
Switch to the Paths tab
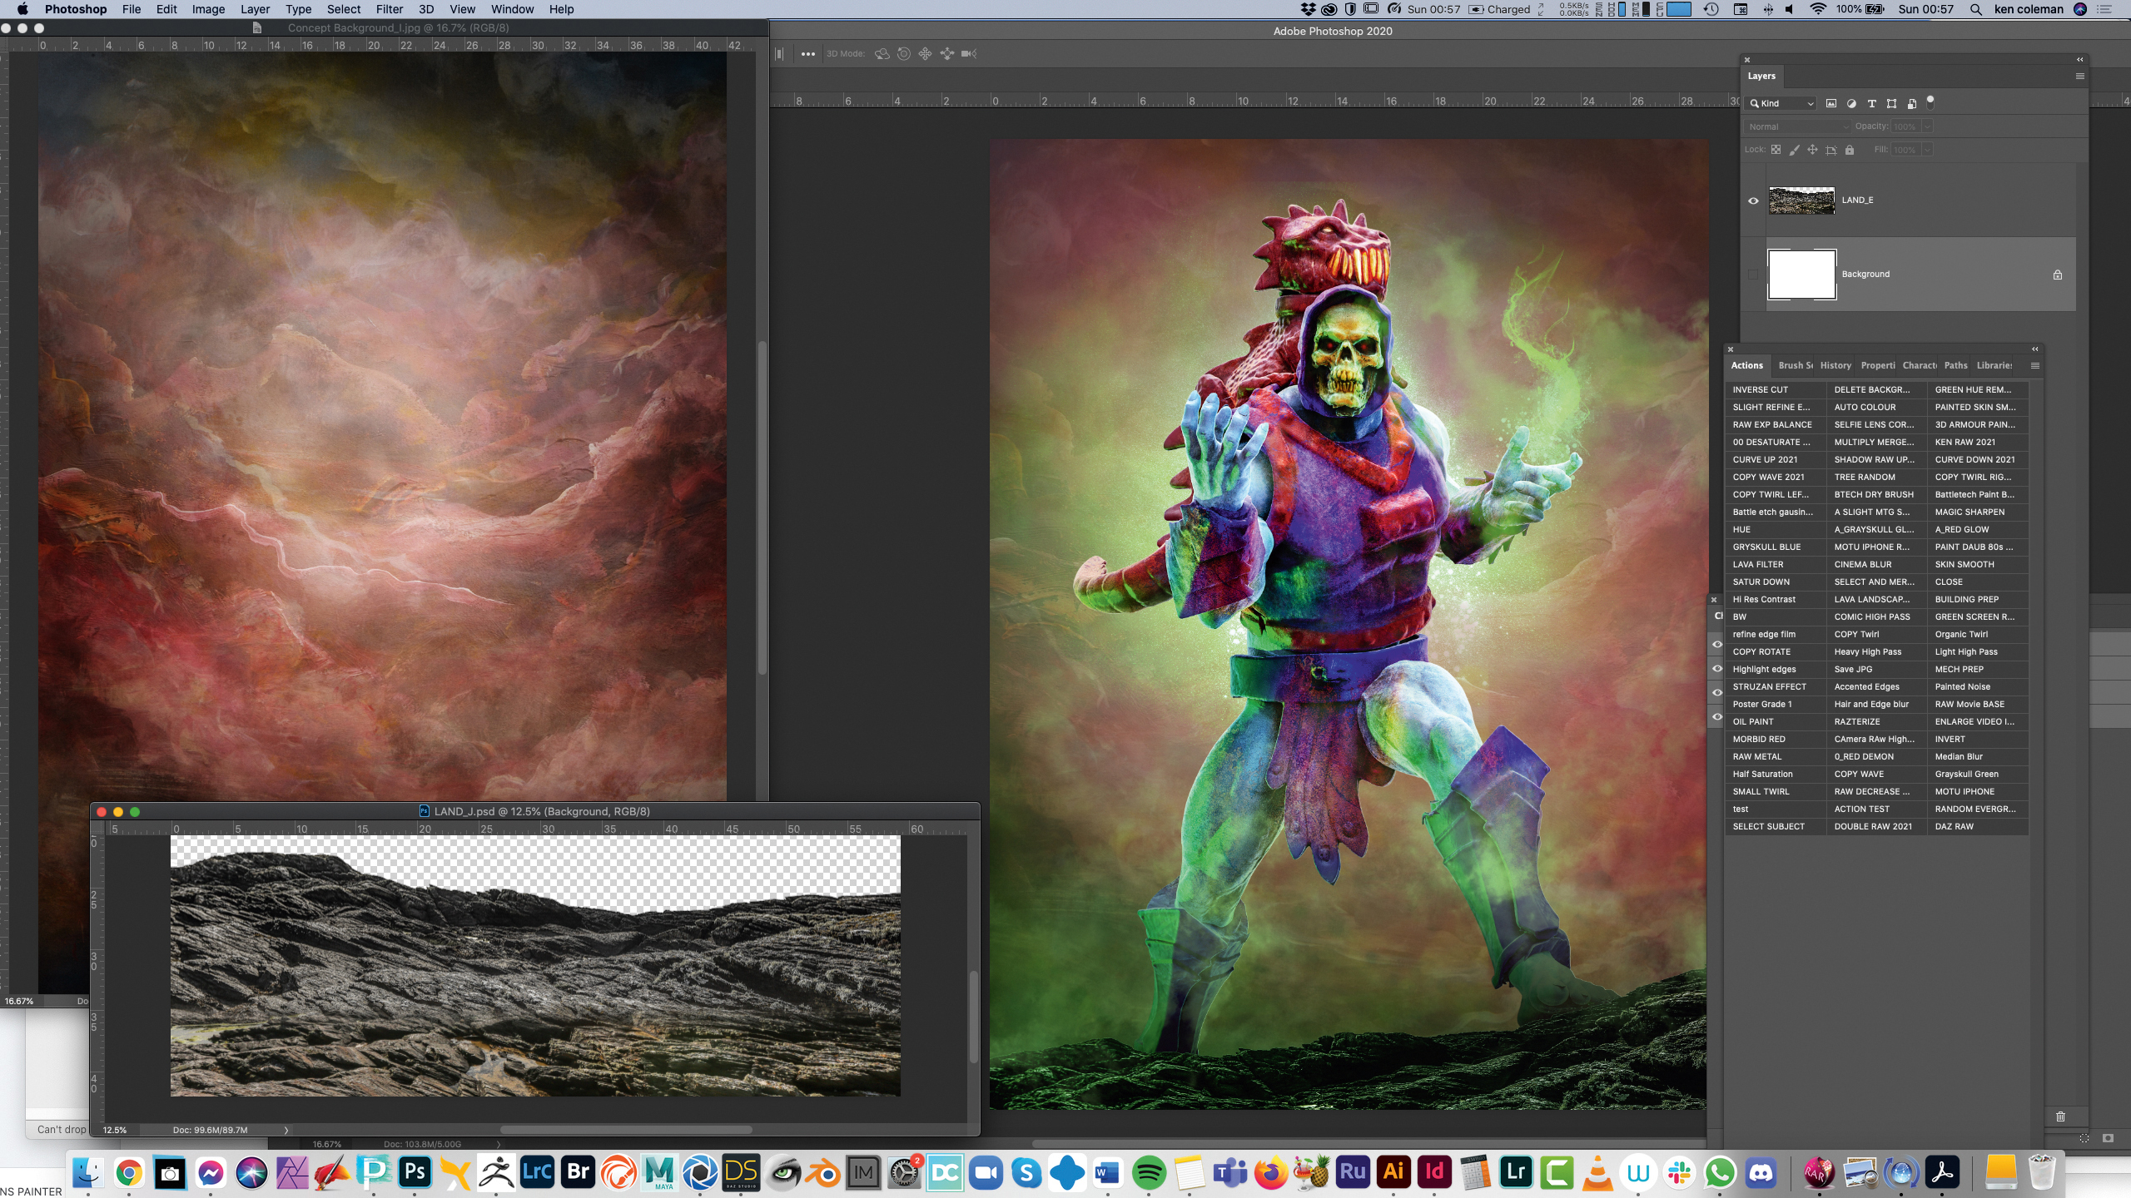point(1955,366)
